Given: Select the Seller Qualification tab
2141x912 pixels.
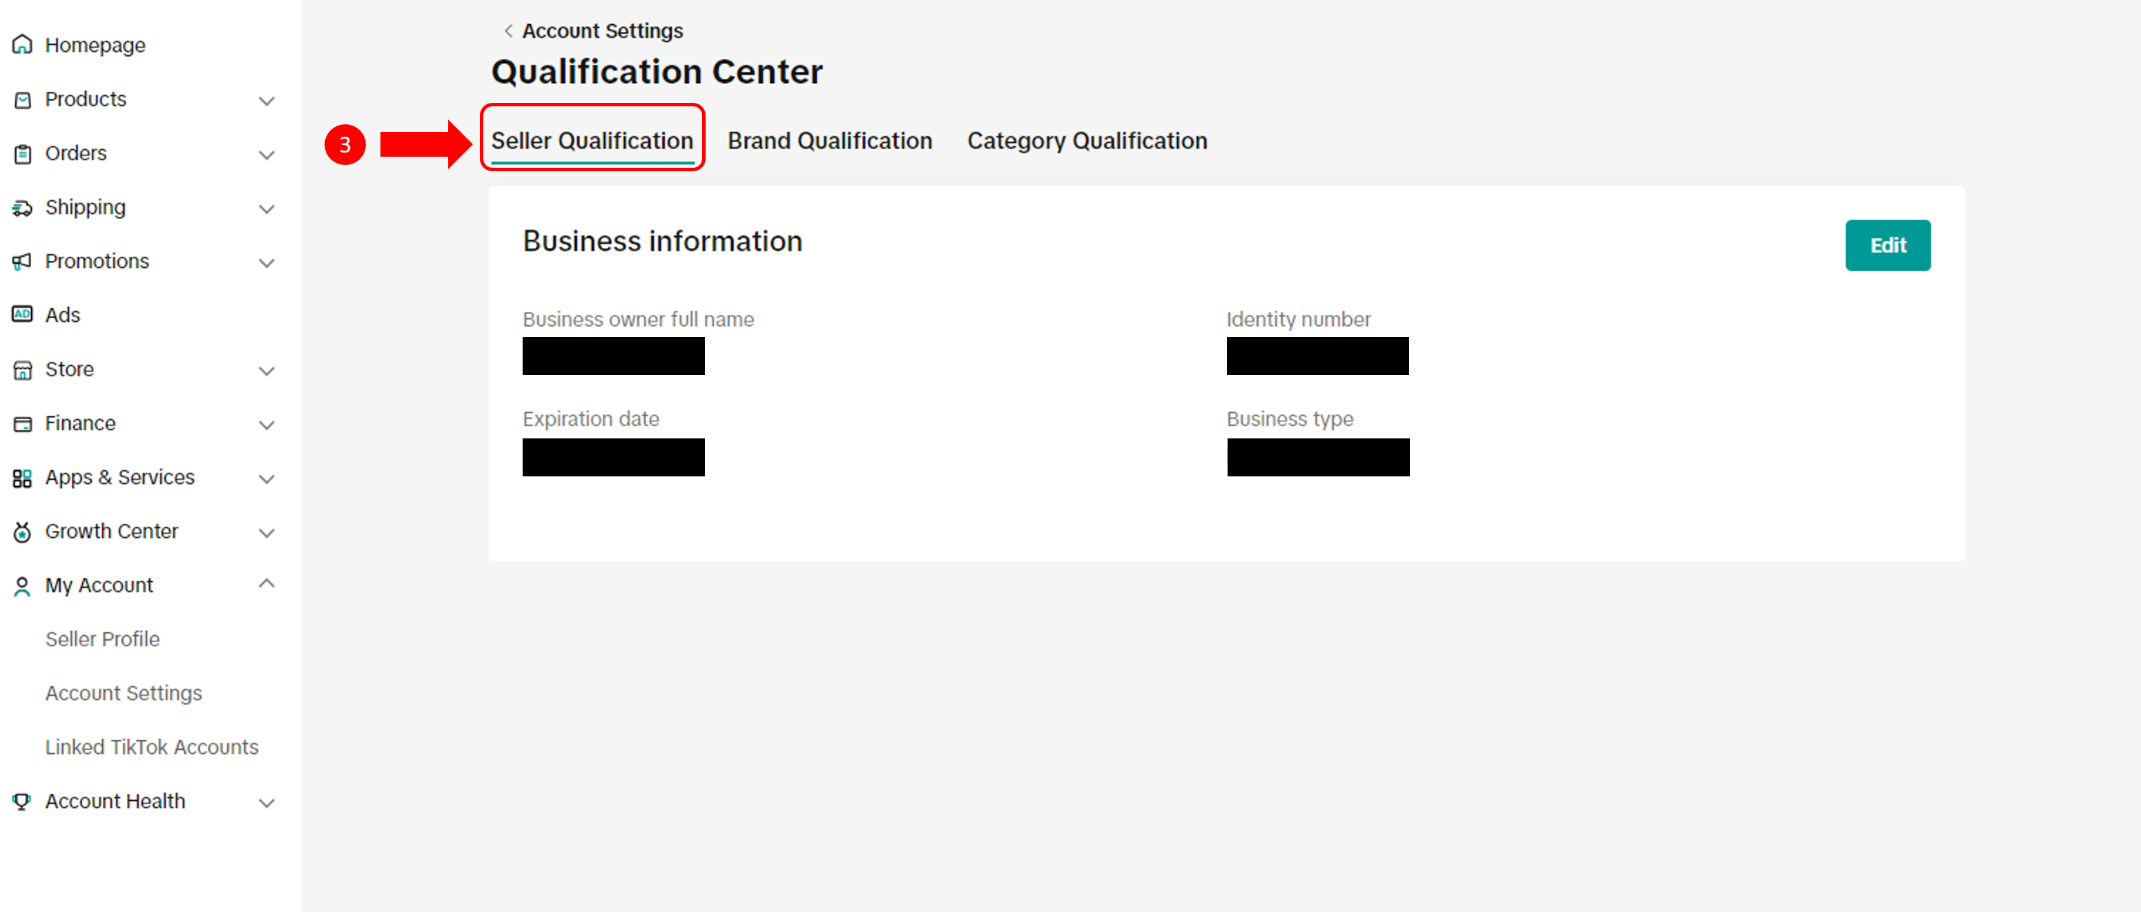Looking at the screenshot, I should click(592, 141).
